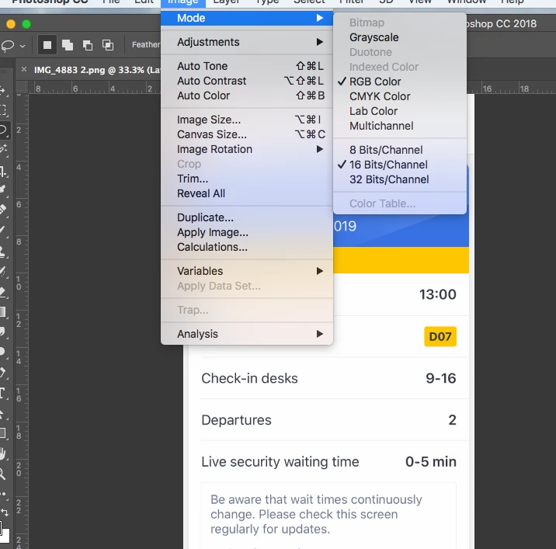Select the Clone Stamp tool
This screenshot has width=556, height=549.
pyautogui.click(x=3, y=252)
